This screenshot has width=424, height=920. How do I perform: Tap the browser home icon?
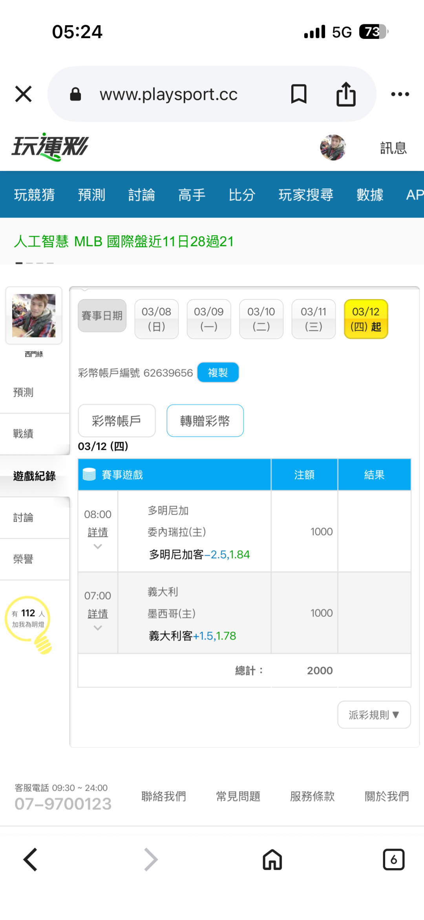coord(272,859)
